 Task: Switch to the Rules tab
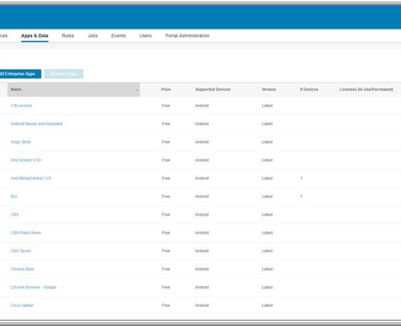click(68, 36)
